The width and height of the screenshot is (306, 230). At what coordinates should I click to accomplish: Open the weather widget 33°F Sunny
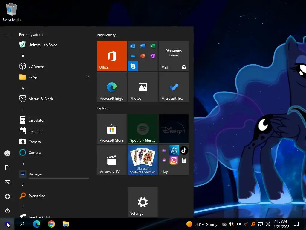point(202,224)
